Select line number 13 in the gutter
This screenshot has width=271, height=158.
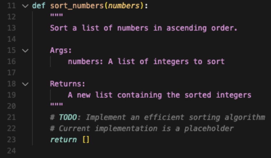11,28
